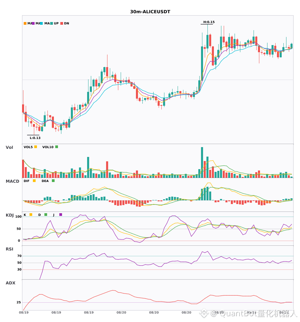Click the 0 level on KDJ axis
Viewport: 300px width, 322px height.
pyautogui.click(x=19, y=241)
